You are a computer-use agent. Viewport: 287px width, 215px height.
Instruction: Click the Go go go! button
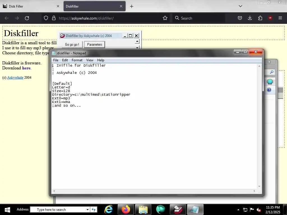(72, 45)
